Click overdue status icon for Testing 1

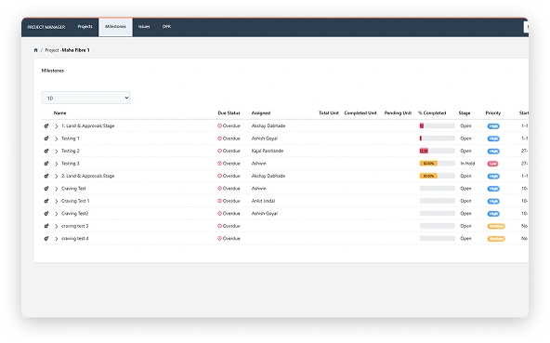tap(219, 139)
